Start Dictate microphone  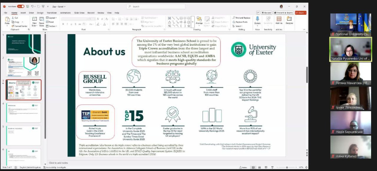[x=257, y=21]
